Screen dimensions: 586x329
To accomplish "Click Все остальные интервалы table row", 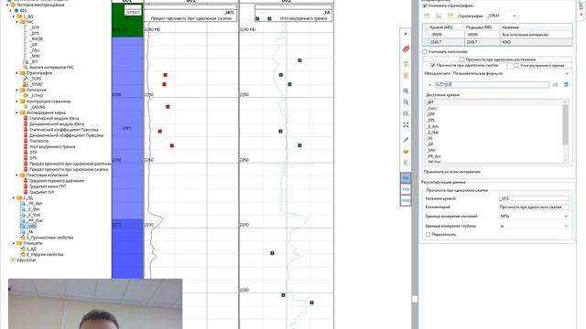I will tap(497, 35).
